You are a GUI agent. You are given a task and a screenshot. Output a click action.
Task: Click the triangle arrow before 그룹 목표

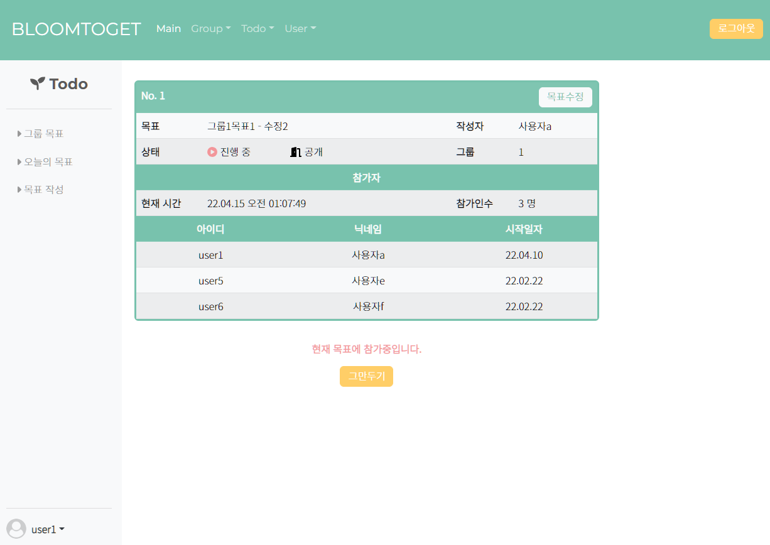point(19,134)
